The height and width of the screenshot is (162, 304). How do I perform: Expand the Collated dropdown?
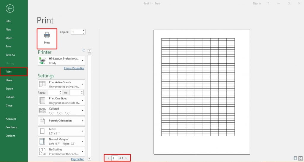click(61, 111)
